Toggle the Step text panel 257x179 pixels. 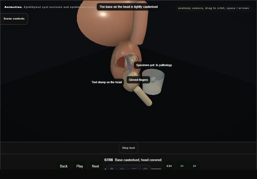pos(128,148)
